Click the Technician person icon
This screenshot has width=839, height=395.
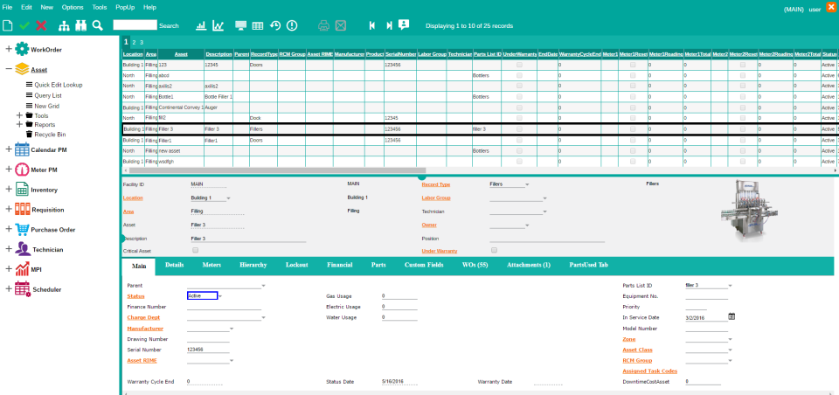pos(23,249)
